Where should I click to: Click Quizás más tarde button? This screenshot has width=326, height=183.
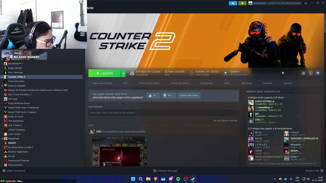(x=189, y=96)
